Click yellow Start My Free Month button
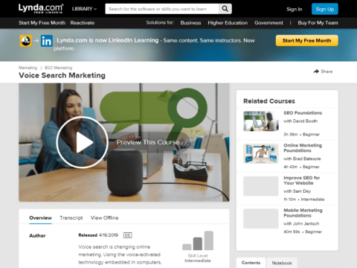Viewport: 357px width, 268px height. tap(307, 40)
